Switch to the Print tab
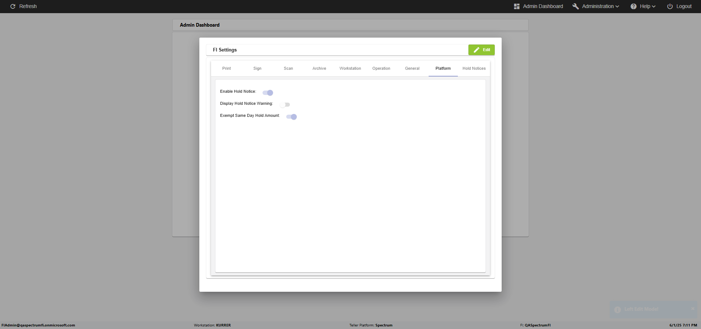Screen dimensions: 701x329 coord(226,69)
